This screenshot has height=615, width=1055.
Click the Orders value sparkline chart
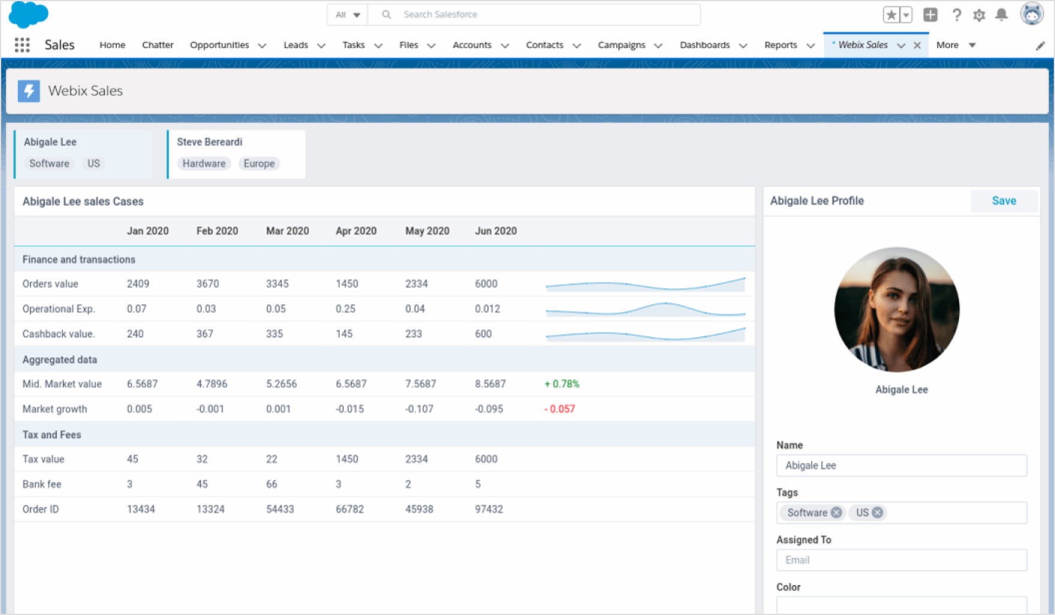[x=645, y=284]
